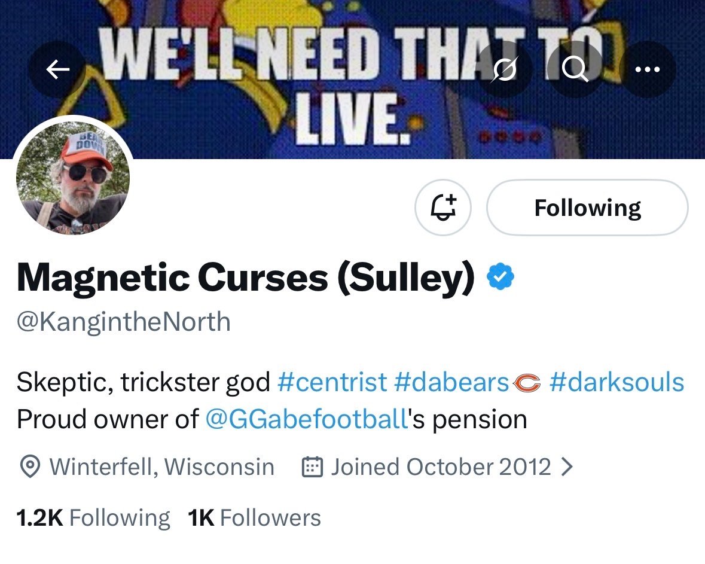Viewport: 705px width, 564px height.
Task: Visit the @GGabefootball mention
Action: [x=306, y=419]
